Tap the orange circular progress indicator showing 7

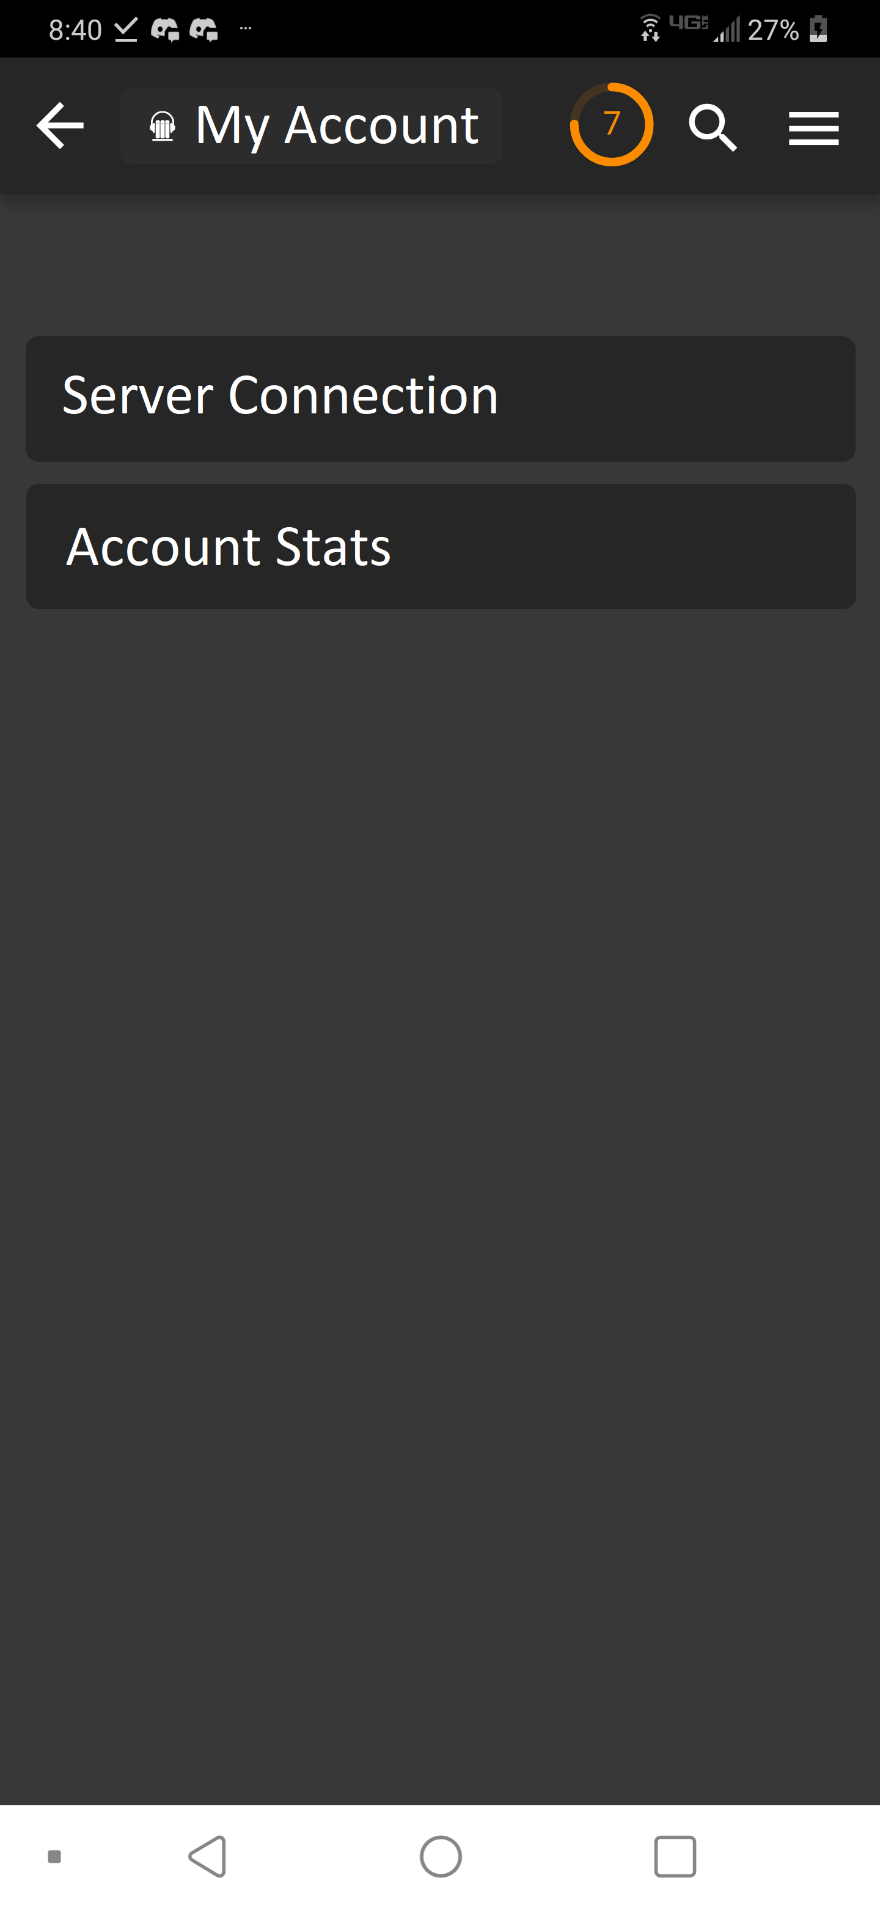click(611, 124)
